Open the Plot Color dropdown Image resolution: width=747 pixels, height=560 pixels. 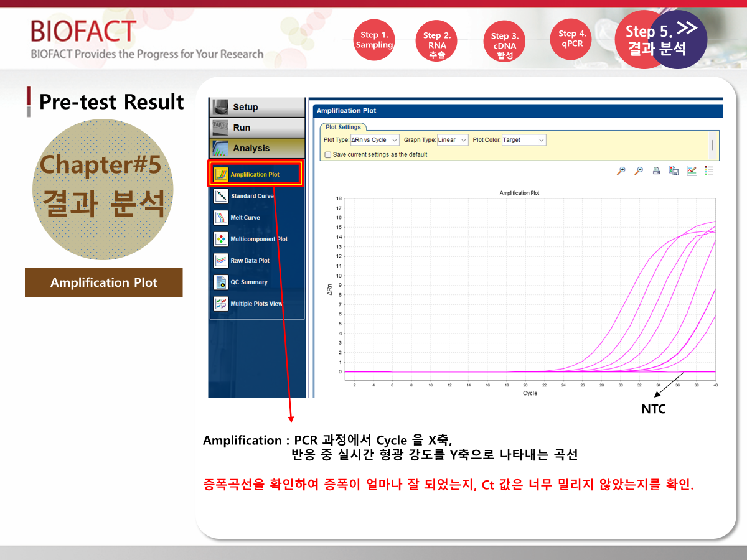click(x=524, y=140)
